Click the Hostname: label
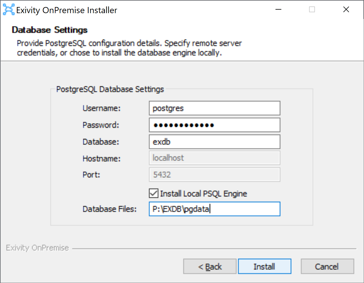Image resolution: width=364 pixels, height=283 pixels. click(x=101, y=159)
